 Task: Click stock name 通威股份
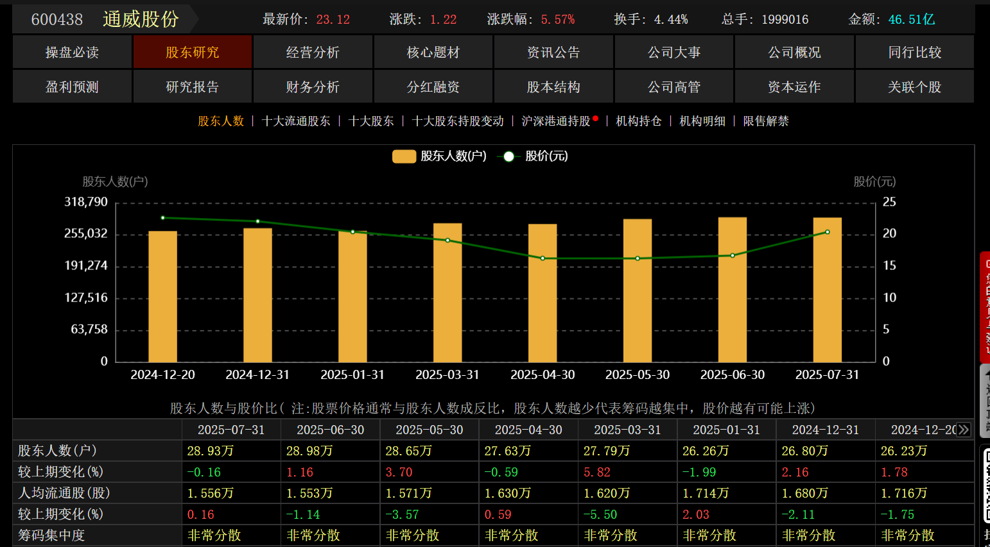tap(141, 19)
